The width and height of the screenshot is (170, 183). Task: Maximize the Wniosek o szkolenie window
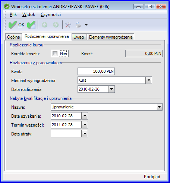click(149, 6)
